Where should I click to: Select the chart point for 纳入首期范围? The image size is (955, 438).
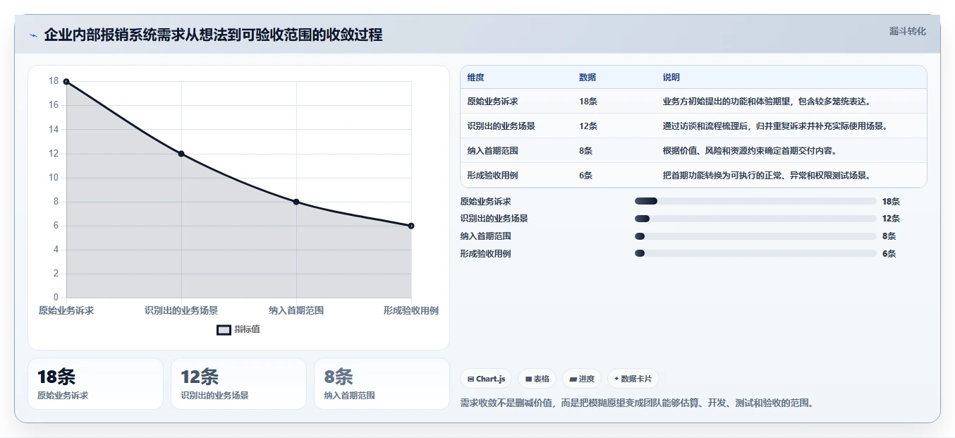296,202
